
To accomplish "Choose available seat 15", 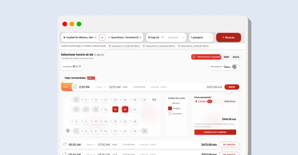I will click(x=105, y=110).
